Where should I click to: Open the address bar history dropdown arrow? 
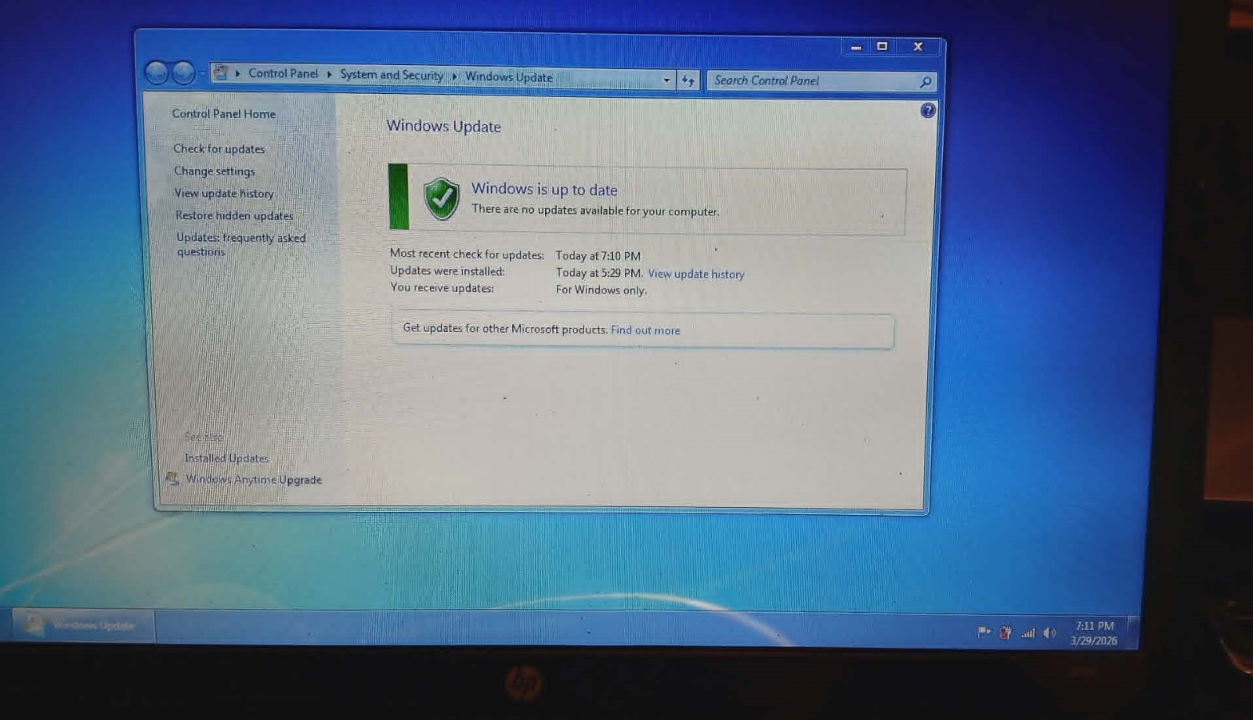point(666,80)
